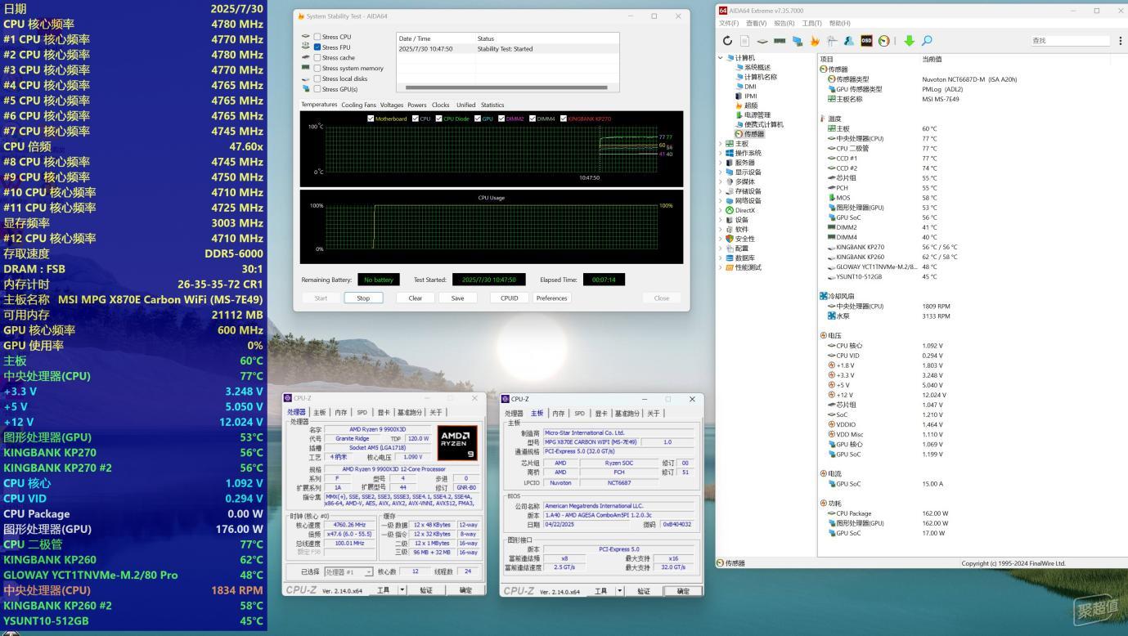Click the magnifier search toolbar icon

(927, 41)
